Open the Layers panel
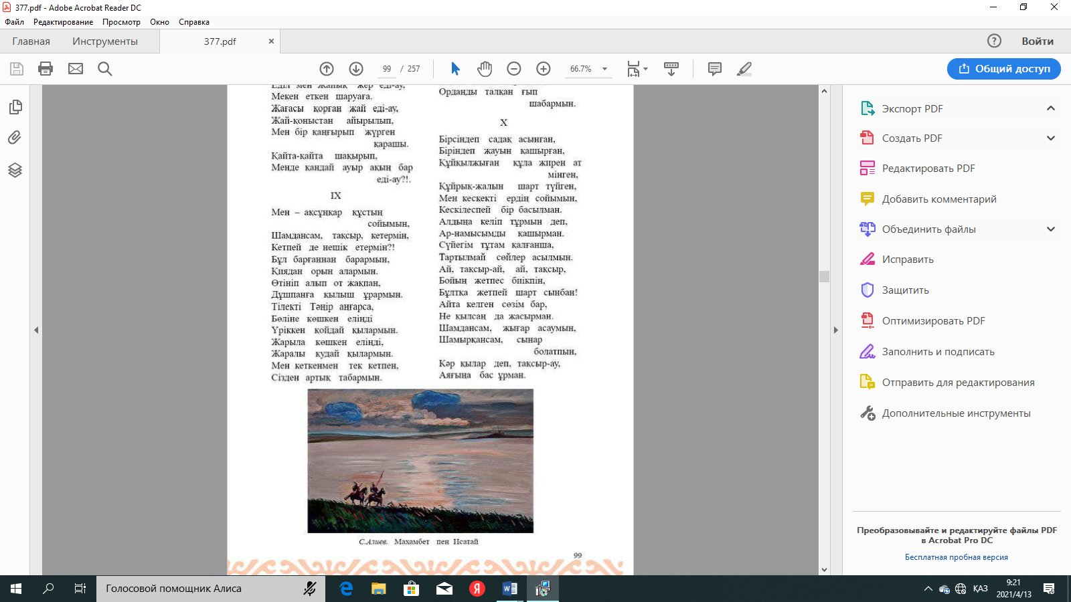The height and width of the screenshot is (602, 1071). pos(15,170)
